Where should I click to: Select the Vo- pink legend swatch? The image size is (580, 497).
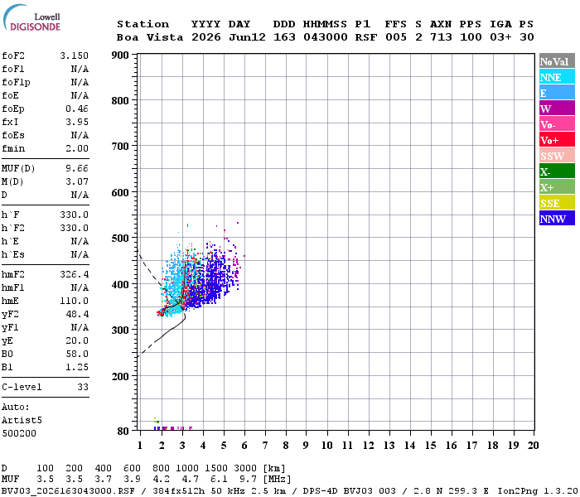[557, 124]
